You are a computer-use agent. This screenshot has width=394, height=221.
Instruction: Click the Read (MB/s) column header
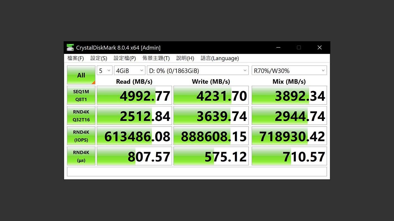(x=134, y=82)
